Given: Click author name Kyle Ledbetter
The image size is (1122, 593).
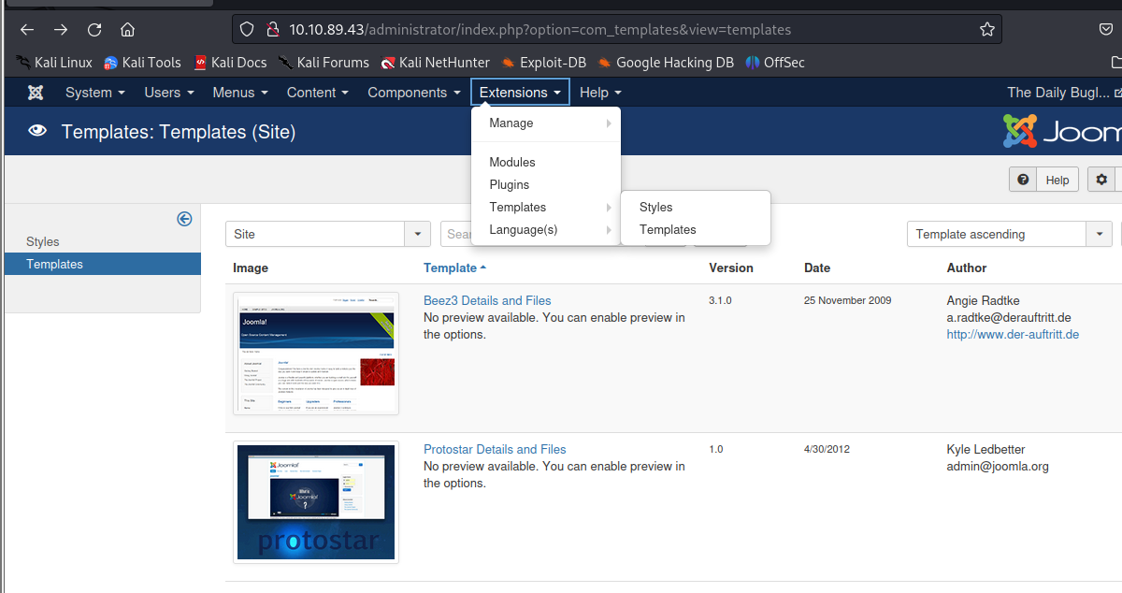Looking at the screenshot, I should [986, 449].
